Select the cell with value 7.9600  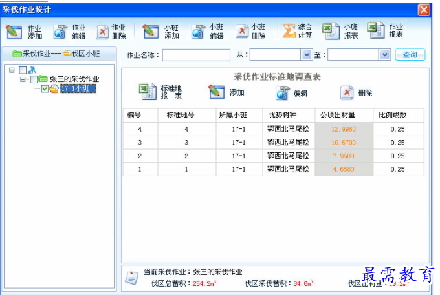pyautogui.click(x=344, y=156)
